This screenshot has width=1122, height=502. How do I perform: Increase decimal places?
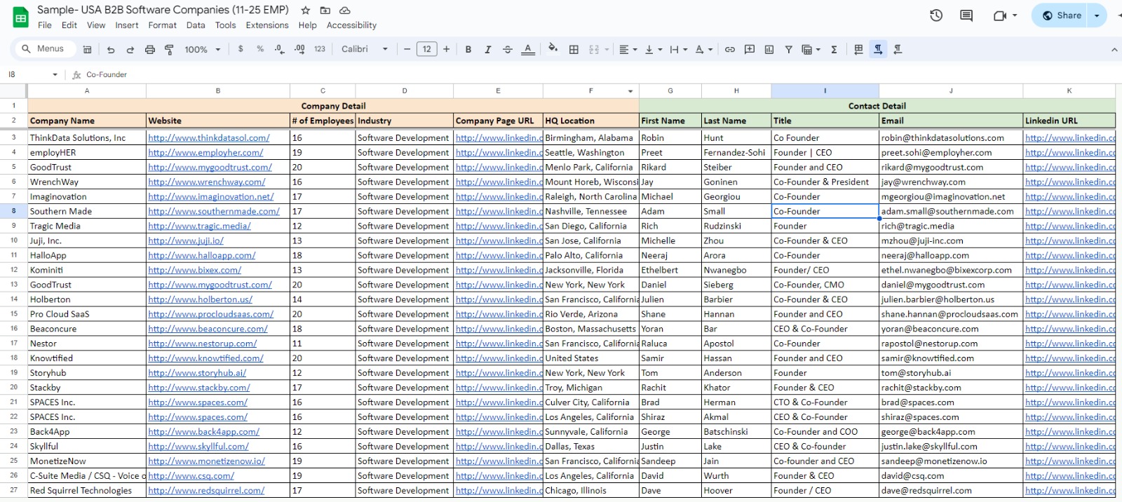[x=299, y=49]
